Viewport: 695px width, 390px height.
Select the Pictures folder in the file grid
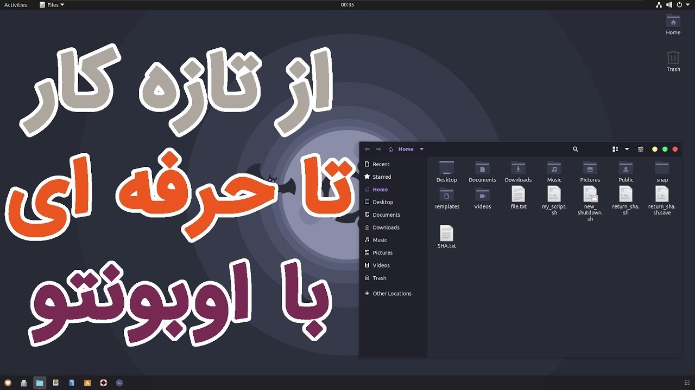(x=590, y=172)
